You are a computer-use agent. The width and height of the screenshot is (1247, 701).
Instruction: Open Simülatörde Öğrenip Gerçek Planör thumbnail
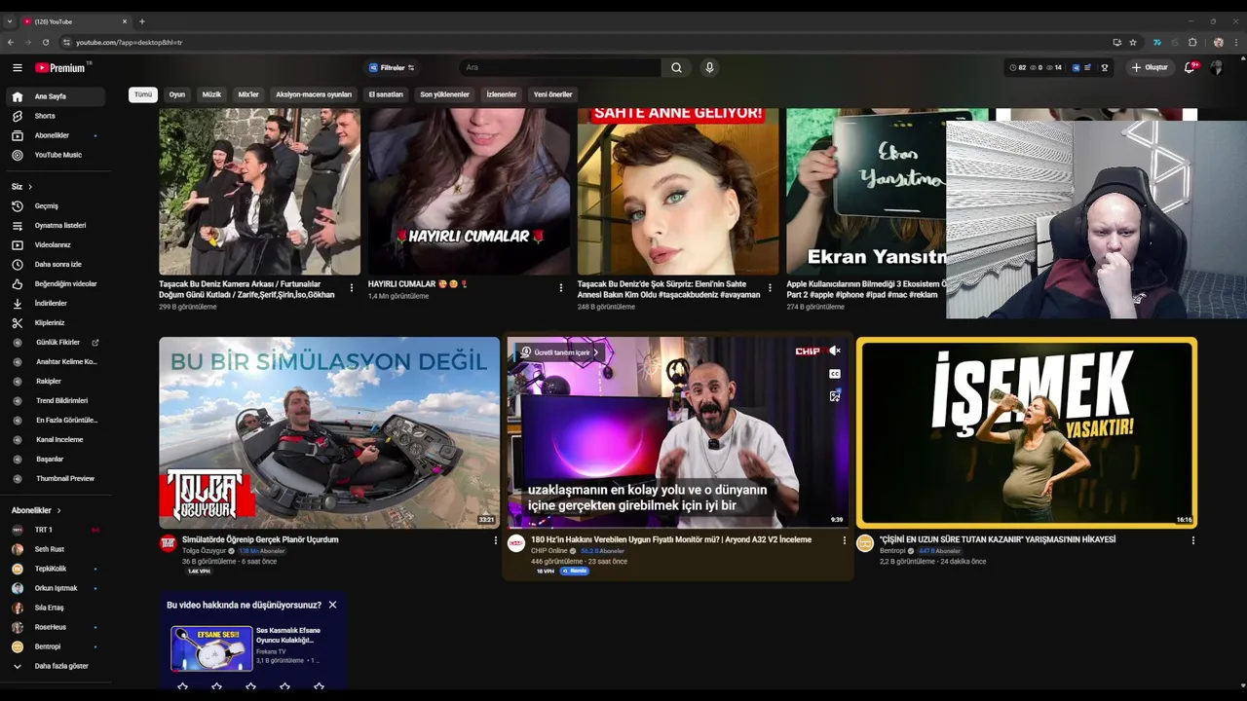click(x=329, y=432)
